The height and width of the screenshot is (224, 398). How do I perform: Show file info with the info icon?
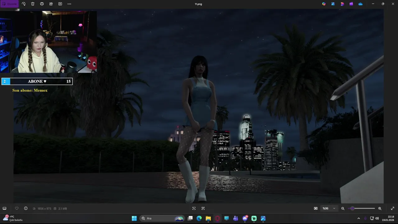pyautogui.click(x=26, y=208)
